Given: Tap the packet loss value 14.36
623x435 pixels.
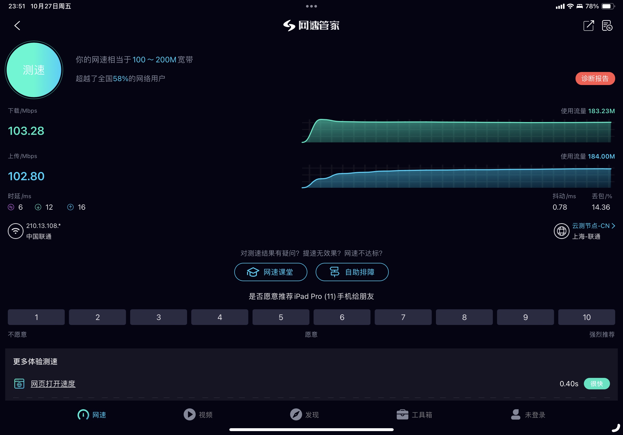Looking at the screenshot, I should point(601,207).
